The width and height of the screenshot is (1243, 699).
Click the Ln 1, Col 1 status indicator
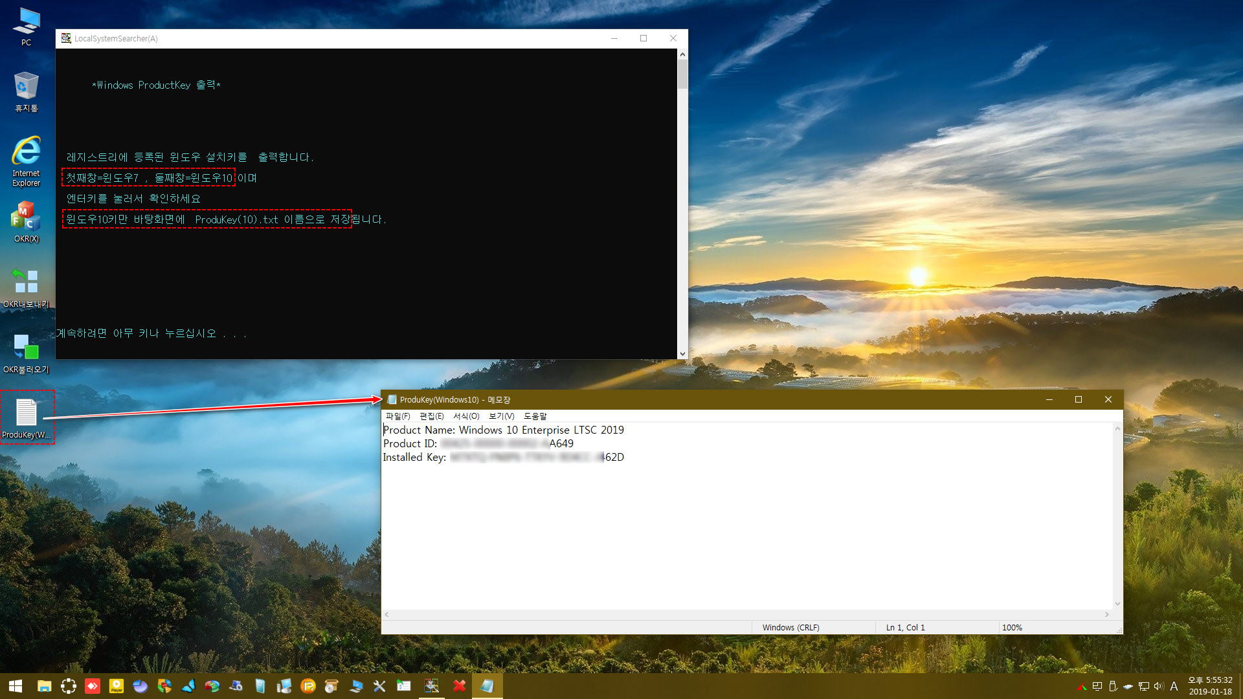905,627
